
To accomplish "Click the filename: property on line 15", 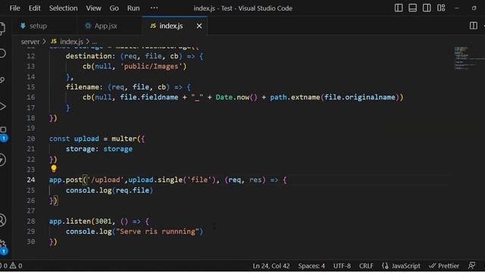I will 84,87.
